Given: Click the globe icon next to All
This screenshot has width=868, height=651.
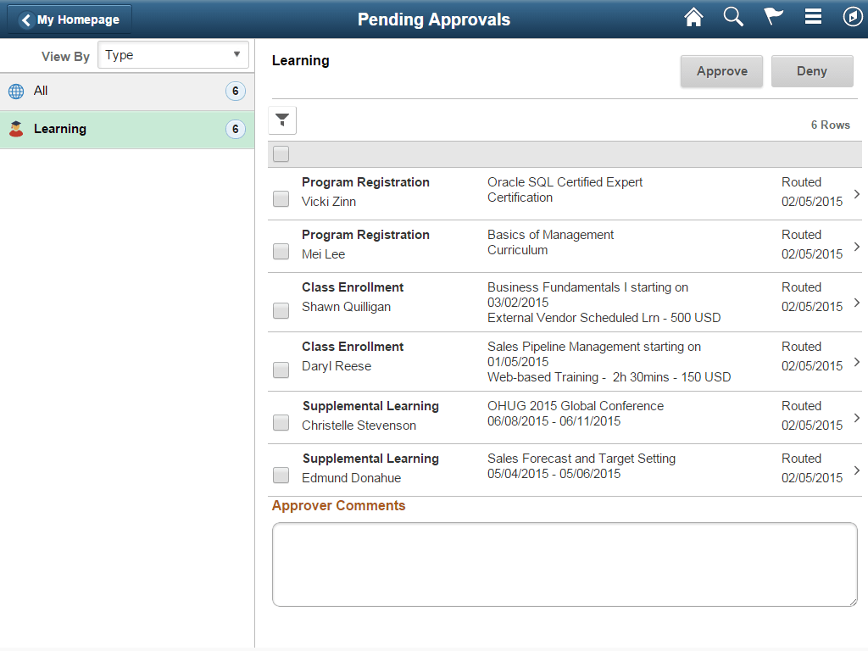Looking at the screenshot, I should point(15,91).
